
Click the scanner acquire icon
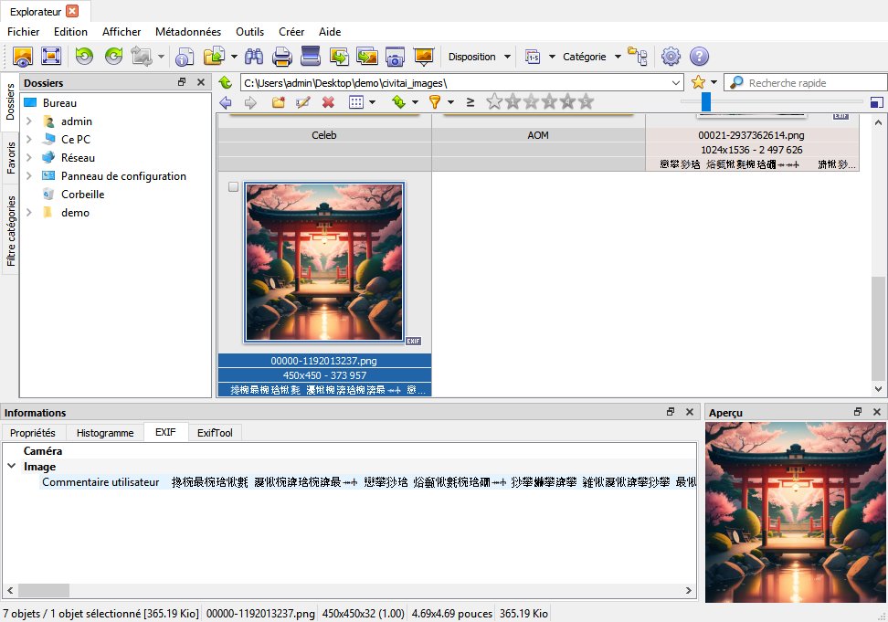coord(311,56)
